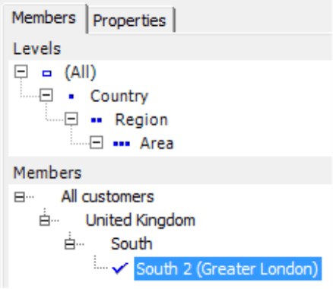The width and height of the screenshot is (333, 289).
Task: Select the Region level label
Action: [x=141, y=120]
